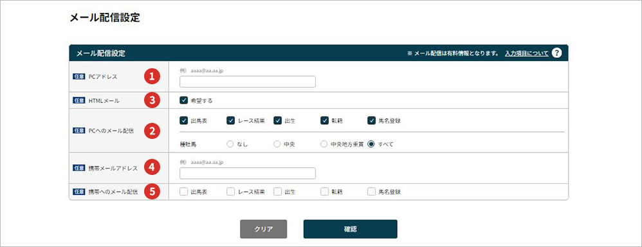The image size is (642, 247).
Task: Select the 中央地方重賞 radio for 種牡馬
Action: [x=324, y=144]
